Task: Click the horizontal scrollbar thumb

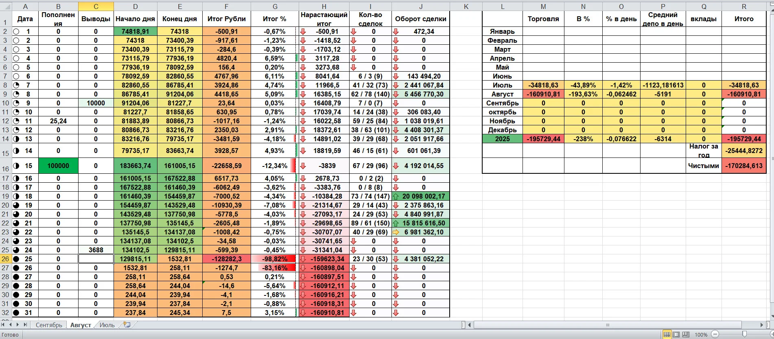Action: pyautogui.click(x=608, y=325)
